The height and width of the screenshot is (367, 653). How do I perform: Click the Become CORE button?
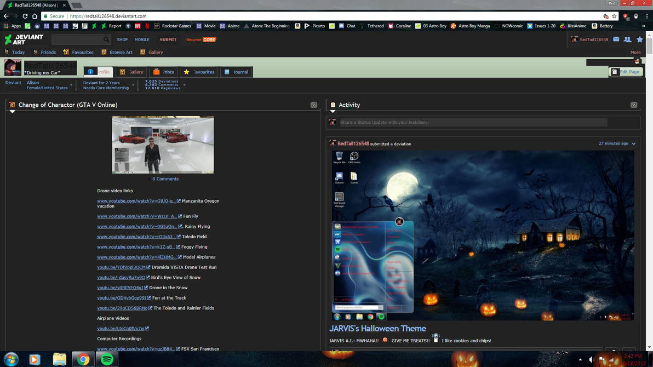[201, 39]
